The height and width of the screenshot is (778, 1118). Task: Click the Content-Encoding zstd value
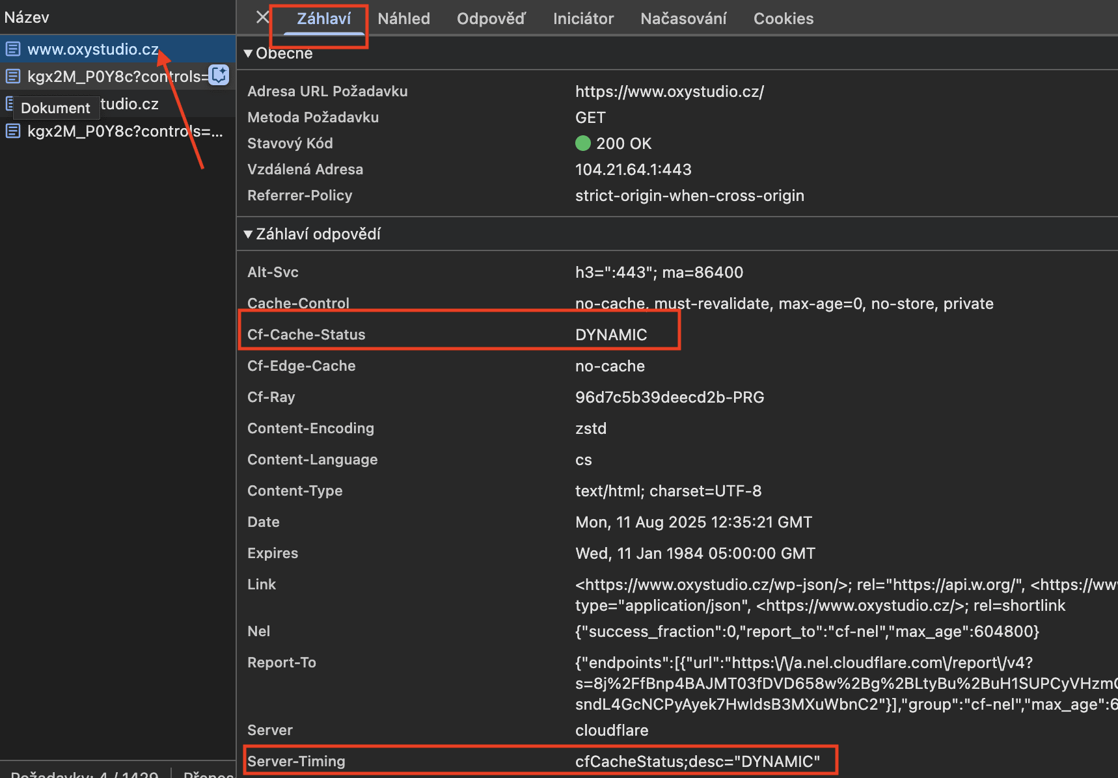pyautogui.click(x=591, y=429)
